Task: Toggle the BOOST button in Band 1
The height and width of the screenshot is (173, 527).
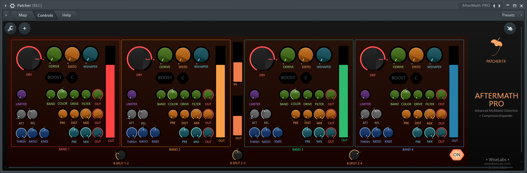Action: [x=55, y=77]
